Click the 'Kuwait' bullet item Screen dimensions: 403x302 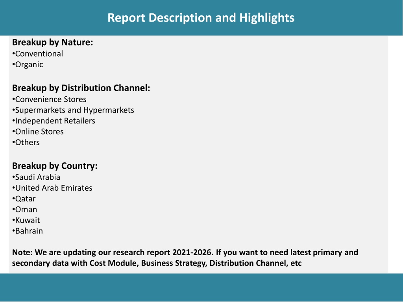pyautogui.click(x=26, y=220)
